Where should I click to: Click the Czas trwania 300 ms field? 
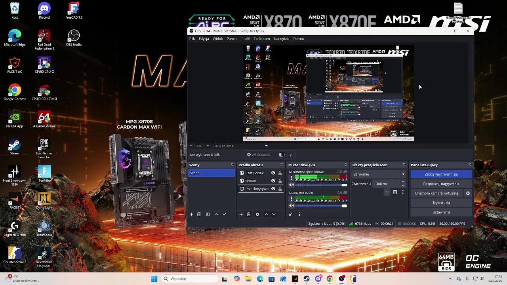387,184
